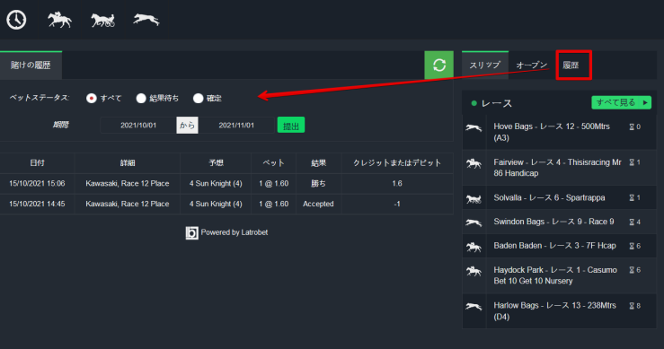Click hourglass timer on Baden Baden row
Viewport: 664px width, 349px height.
(x=632, y=246)
